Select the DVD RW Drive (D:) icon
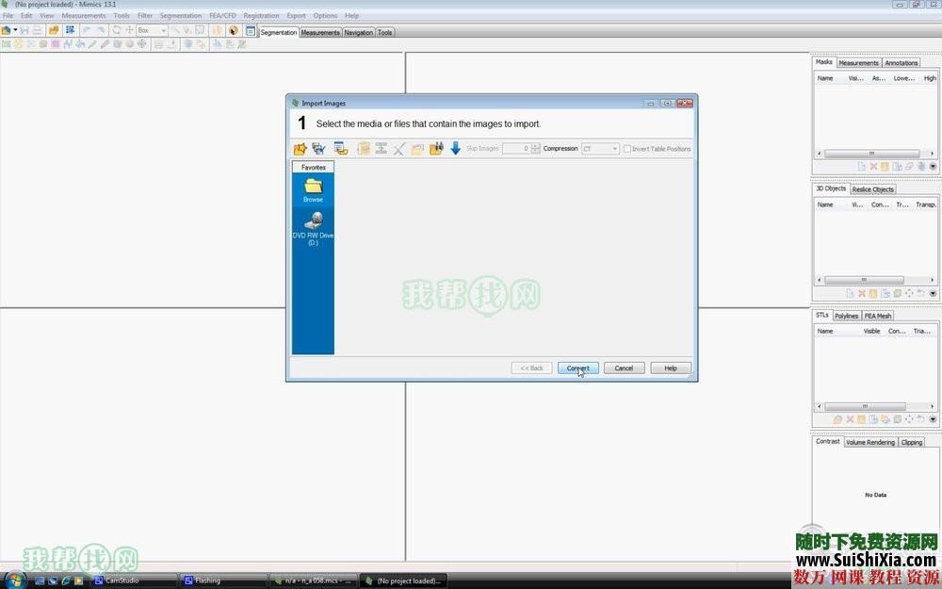This screenshot has height=589, width=942. point(313,221)
